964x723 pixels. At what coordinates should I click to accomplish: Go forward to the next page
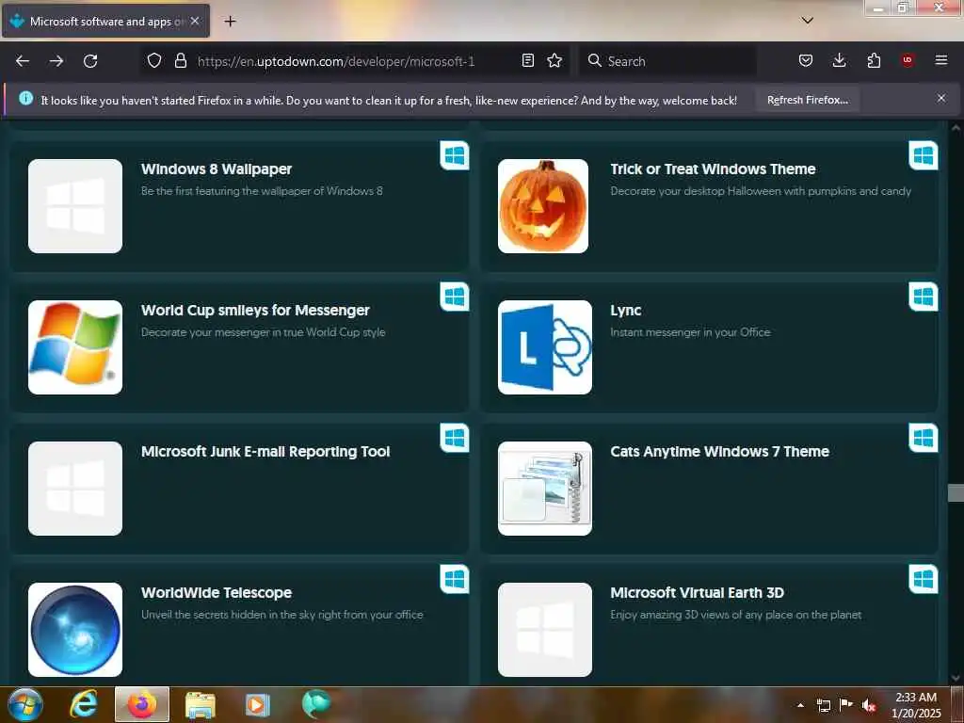[56, 61]
